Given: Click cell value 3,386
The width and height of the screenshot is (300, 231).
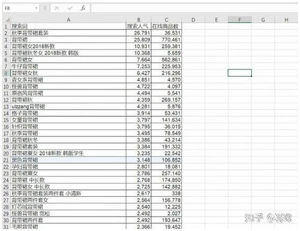Looking at the screenshot, I should (139, 140).
